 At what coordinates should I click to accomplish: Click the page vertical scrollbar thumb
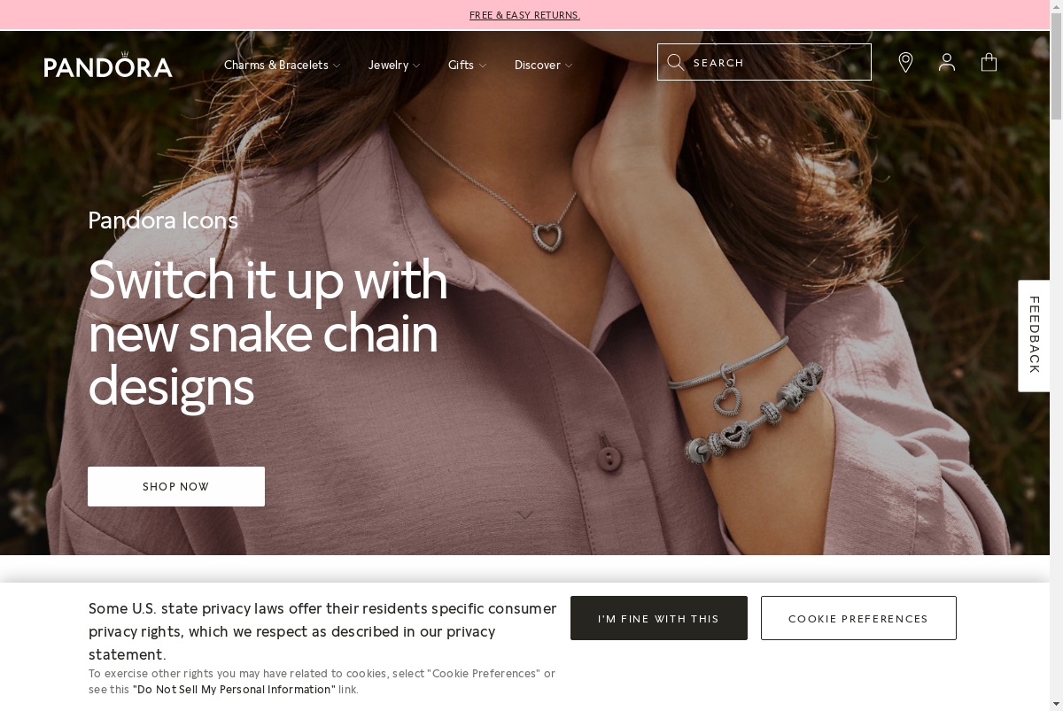point(1056,74)
